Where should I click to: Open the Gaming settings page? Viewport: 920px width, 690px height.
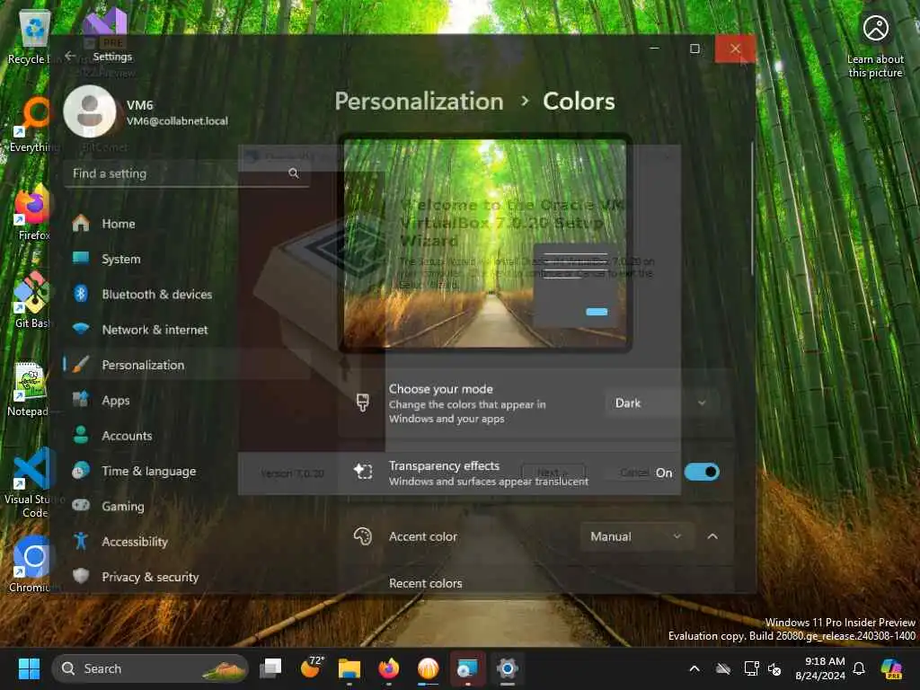point(187,506)
